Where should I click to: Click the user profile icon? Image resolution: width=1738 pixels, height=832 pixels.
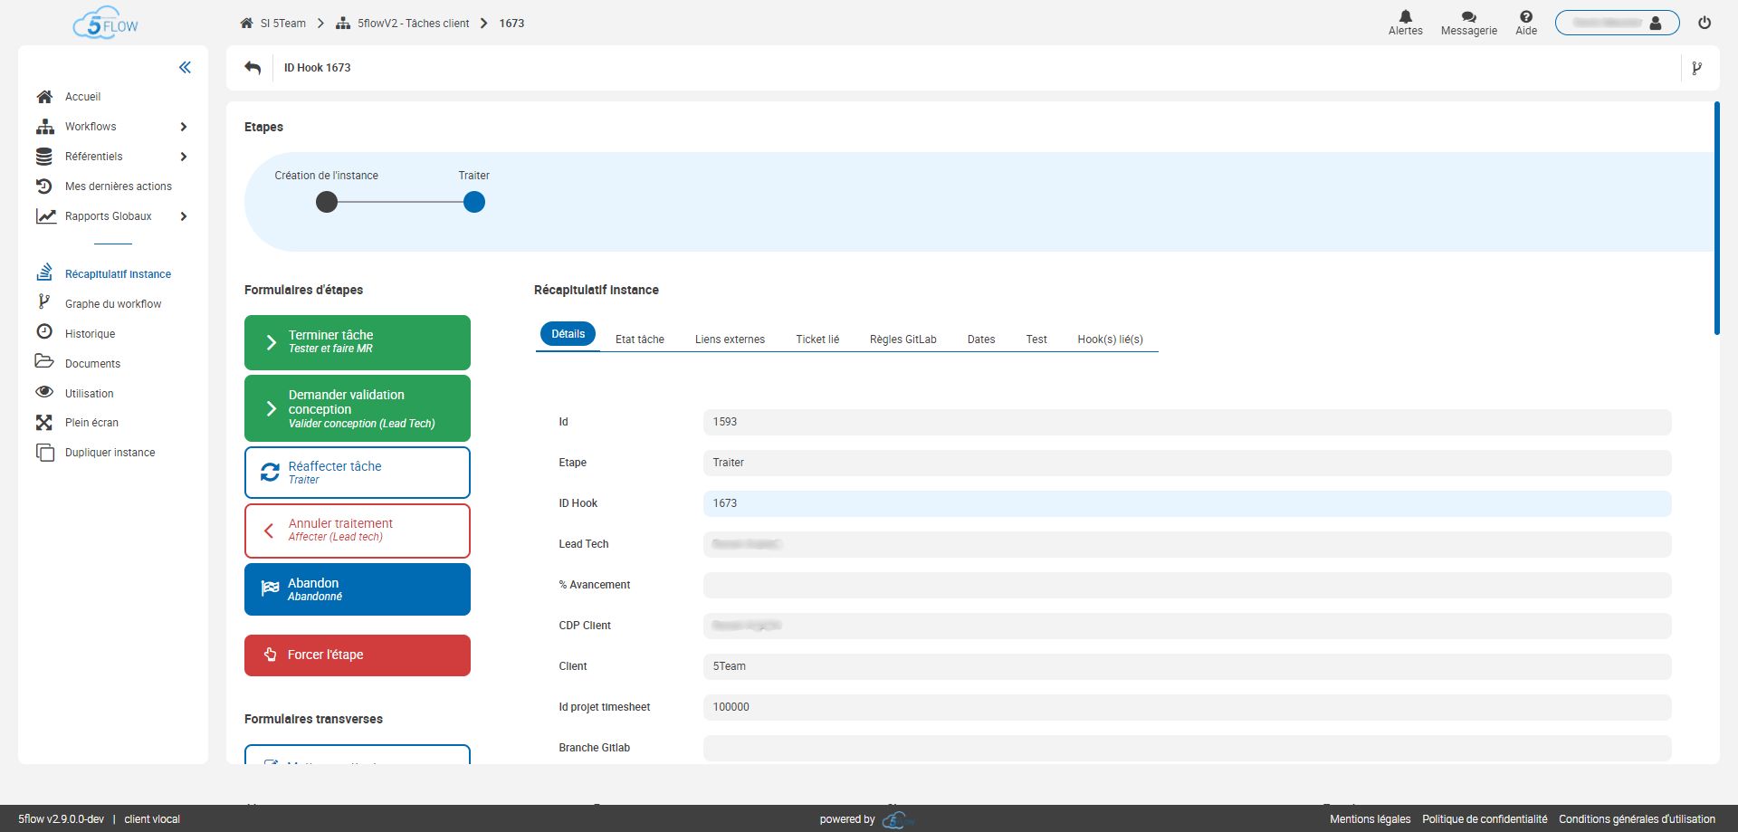[1656, 24]
